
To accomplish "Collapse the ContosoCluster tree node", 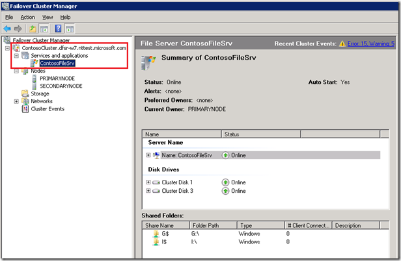I will (7, 48).
